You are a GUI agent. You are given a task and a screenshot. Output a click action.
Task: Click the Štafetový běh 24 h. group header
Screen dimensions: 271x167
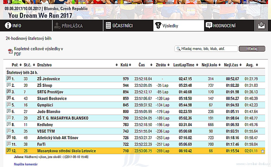pyautogui.click(x=22, y=72)
